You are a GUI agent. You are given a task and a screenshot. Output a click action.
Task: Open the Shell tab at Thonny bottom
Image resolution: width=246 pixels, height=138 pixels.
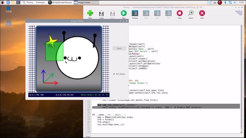[88, 136]
